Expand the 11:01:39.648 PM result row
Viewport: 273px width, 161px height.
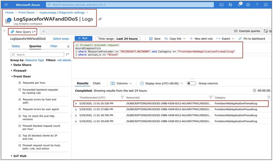tap(76, 121)
